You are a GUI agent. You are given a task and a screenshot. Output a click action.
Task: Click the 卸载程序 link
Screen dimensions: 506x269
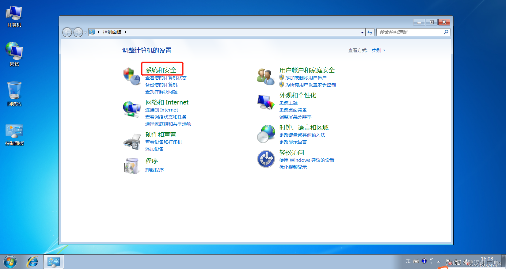154,170
